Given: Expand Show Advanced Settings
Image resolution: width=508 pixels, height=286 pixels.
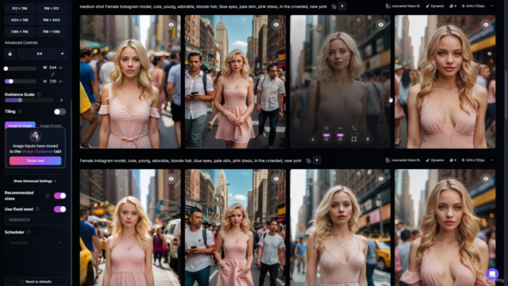Looking at the screenshot, I should [35, 181].
